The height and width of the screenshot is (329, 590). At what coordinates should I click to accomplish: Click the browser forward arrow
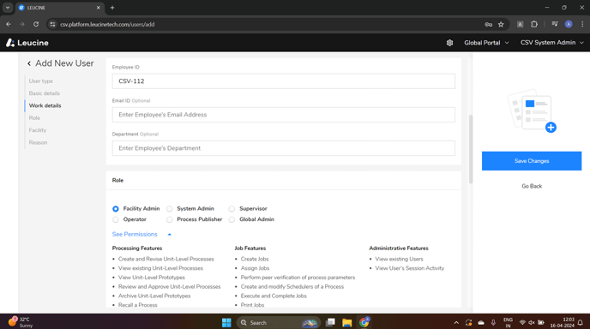coord(22,24)
